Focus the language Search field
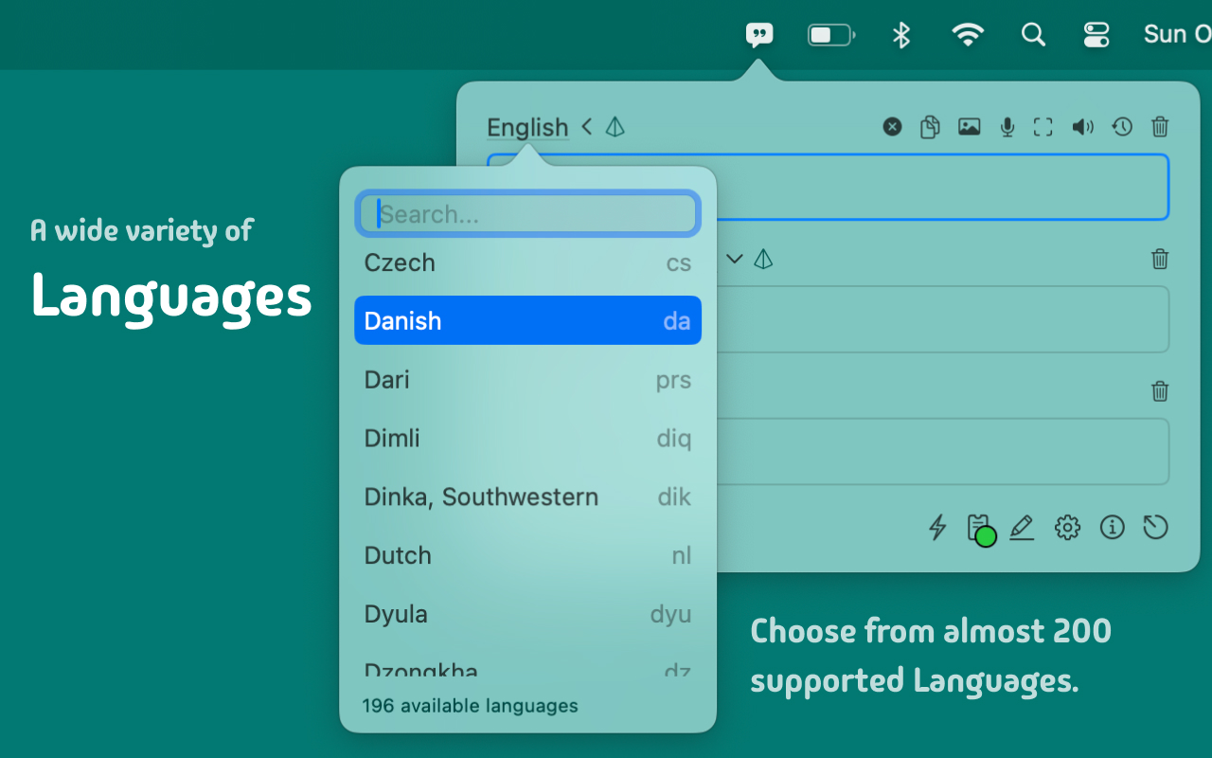This screenshot has height=758, width=1212. click(527, 214)
